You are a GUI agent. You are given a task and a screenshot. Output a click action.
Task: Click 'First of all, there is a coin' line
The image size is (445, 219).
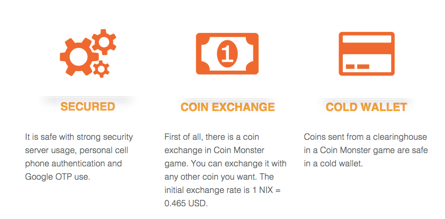point(212,137)
